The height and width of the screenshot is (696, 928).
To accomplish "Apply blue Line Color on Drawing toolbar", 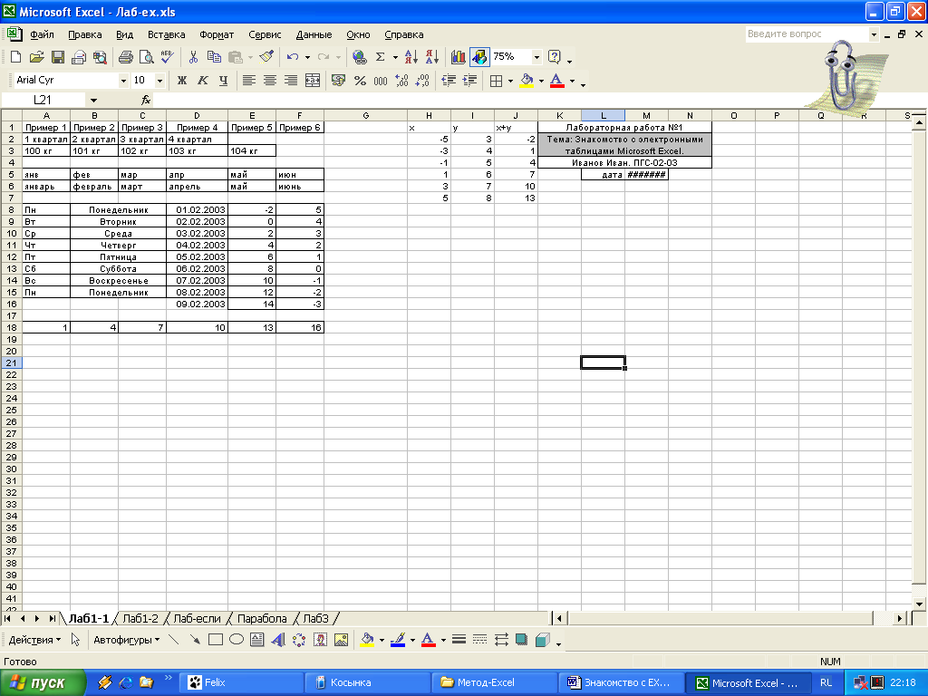I will [x=398, y=639].
